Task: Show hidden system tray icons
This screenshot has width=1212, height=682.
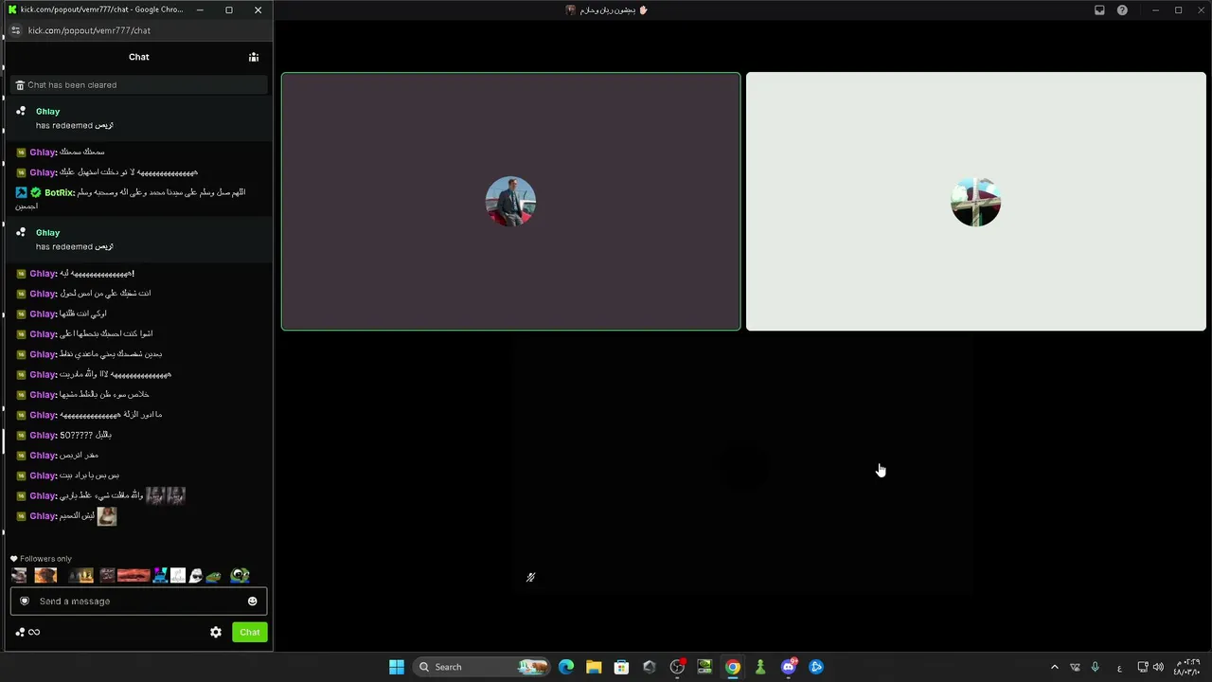Action: pyautogui.click(x=1054, y=667)
